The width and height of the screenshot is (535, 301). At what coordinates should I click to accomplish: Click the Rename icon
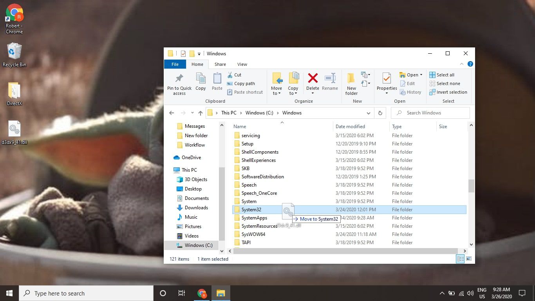[x=330, y=82]
